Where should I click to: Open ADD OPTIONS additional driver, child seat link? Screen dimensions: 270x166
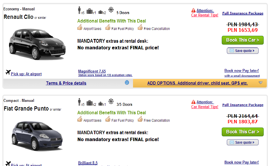197,83
